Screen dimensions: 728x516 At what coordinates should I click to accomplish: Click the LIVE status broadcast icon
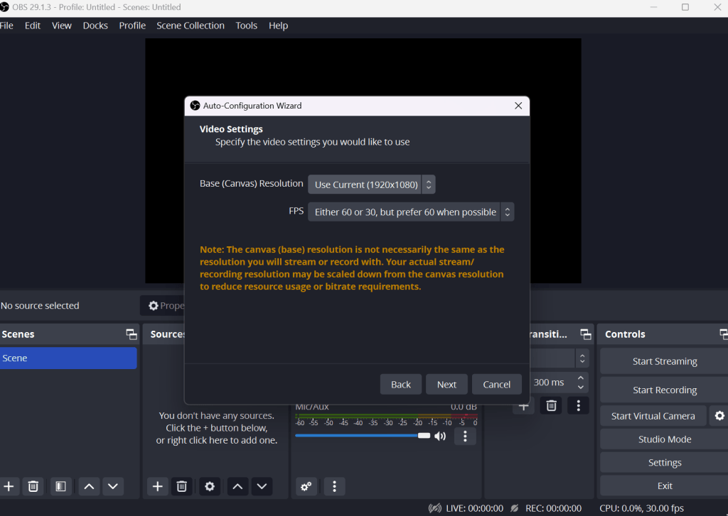point(435,508)
